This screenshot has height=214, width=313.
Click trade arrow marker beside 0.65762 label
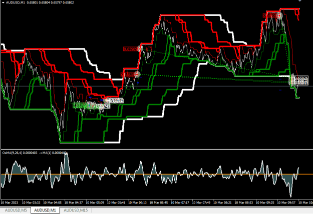point(107,100)
